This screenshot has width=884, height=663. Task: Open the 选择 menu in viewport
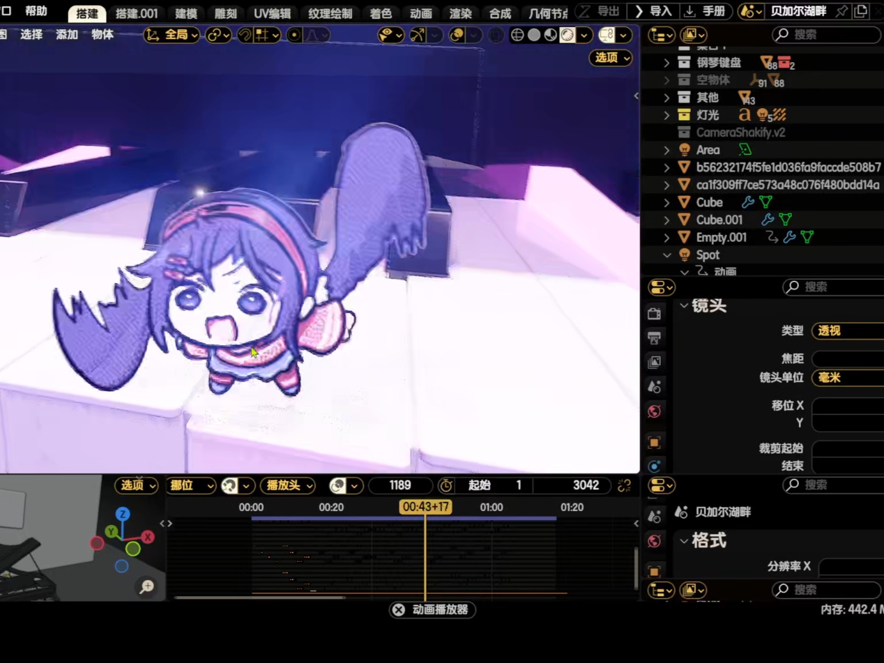pos(31,34)
